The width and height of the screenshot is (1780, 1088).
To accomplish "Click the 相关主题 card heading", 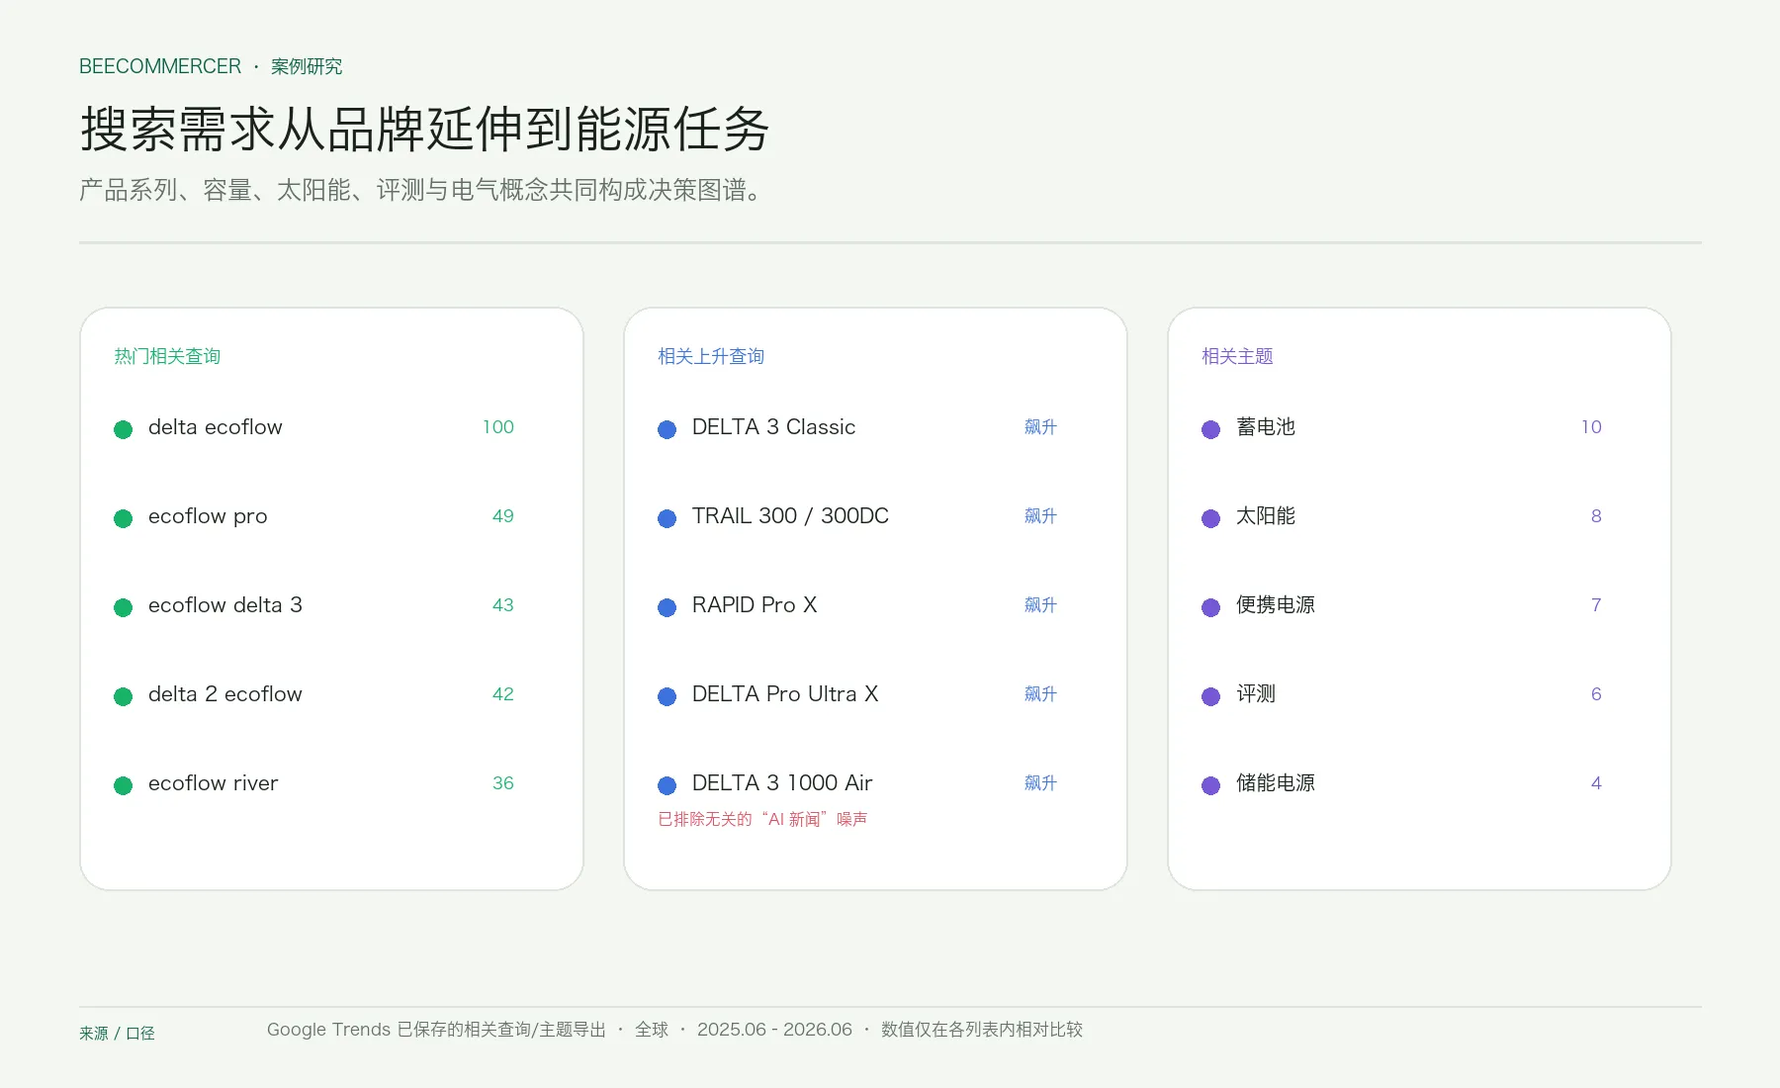I will 1237,356.
